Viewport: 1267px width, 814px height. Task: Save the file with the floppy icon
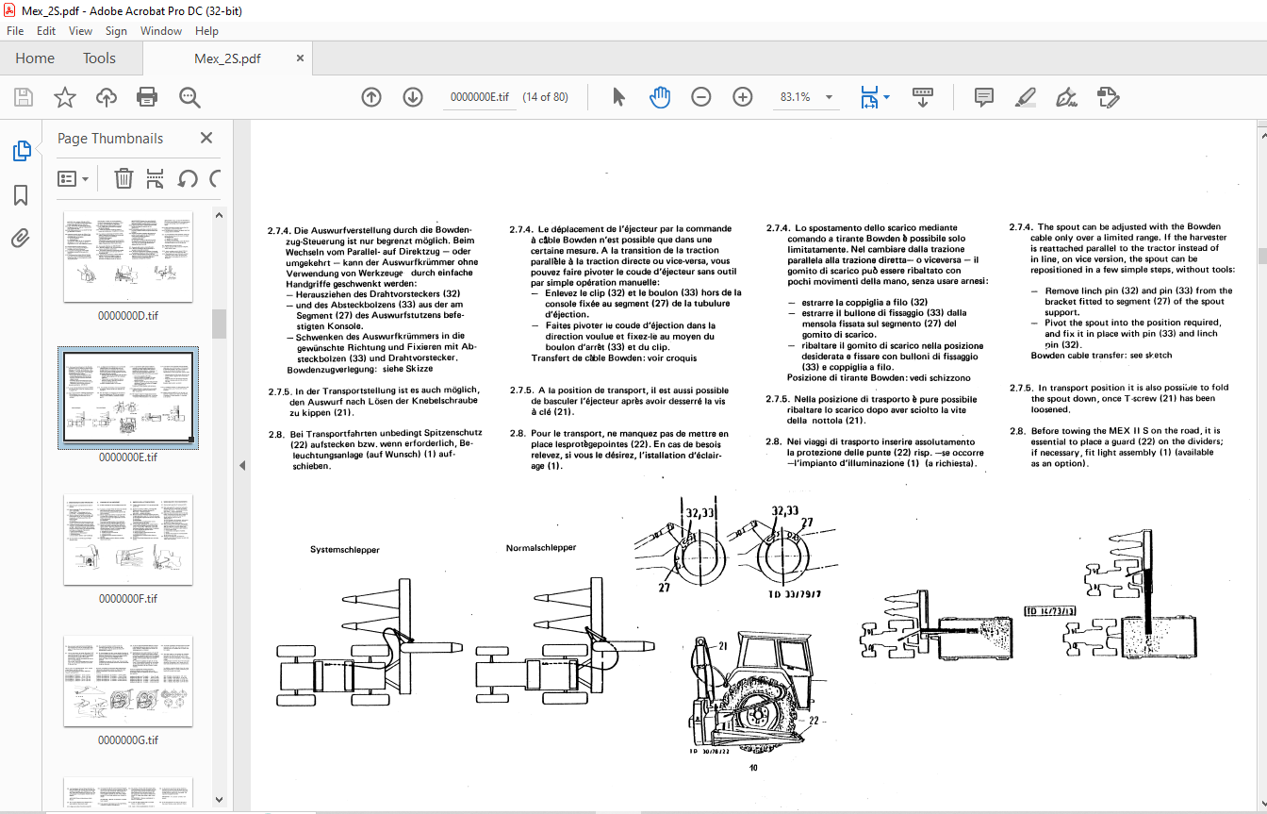[24, 97]
